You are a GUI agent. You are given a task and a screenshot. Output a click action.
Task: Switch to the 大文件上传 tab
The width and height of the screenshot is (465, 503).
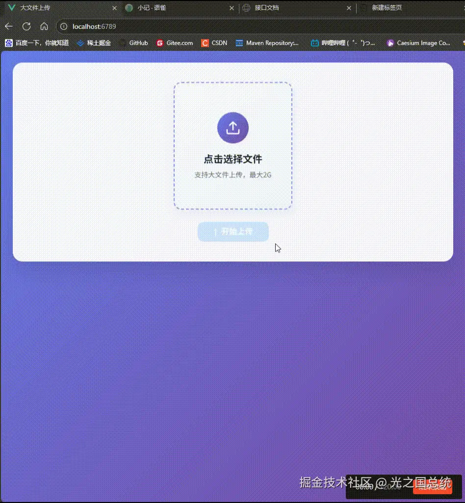pos(49,8)
